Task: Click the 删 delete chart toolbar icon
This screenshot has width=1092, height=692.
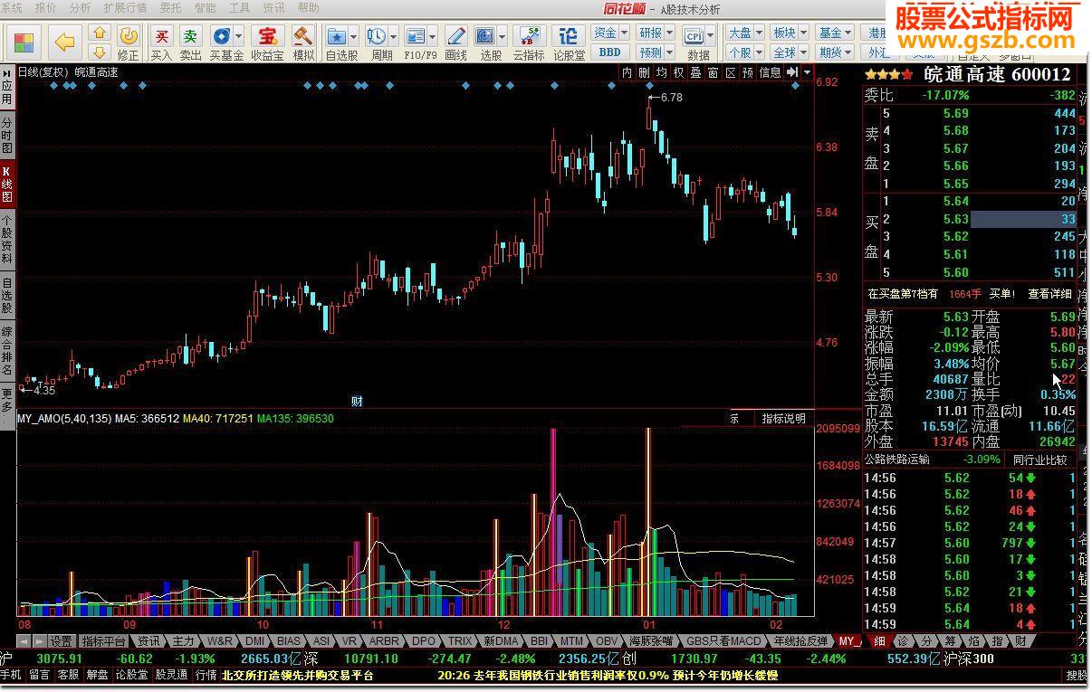Action: click(x=645, y=72)
